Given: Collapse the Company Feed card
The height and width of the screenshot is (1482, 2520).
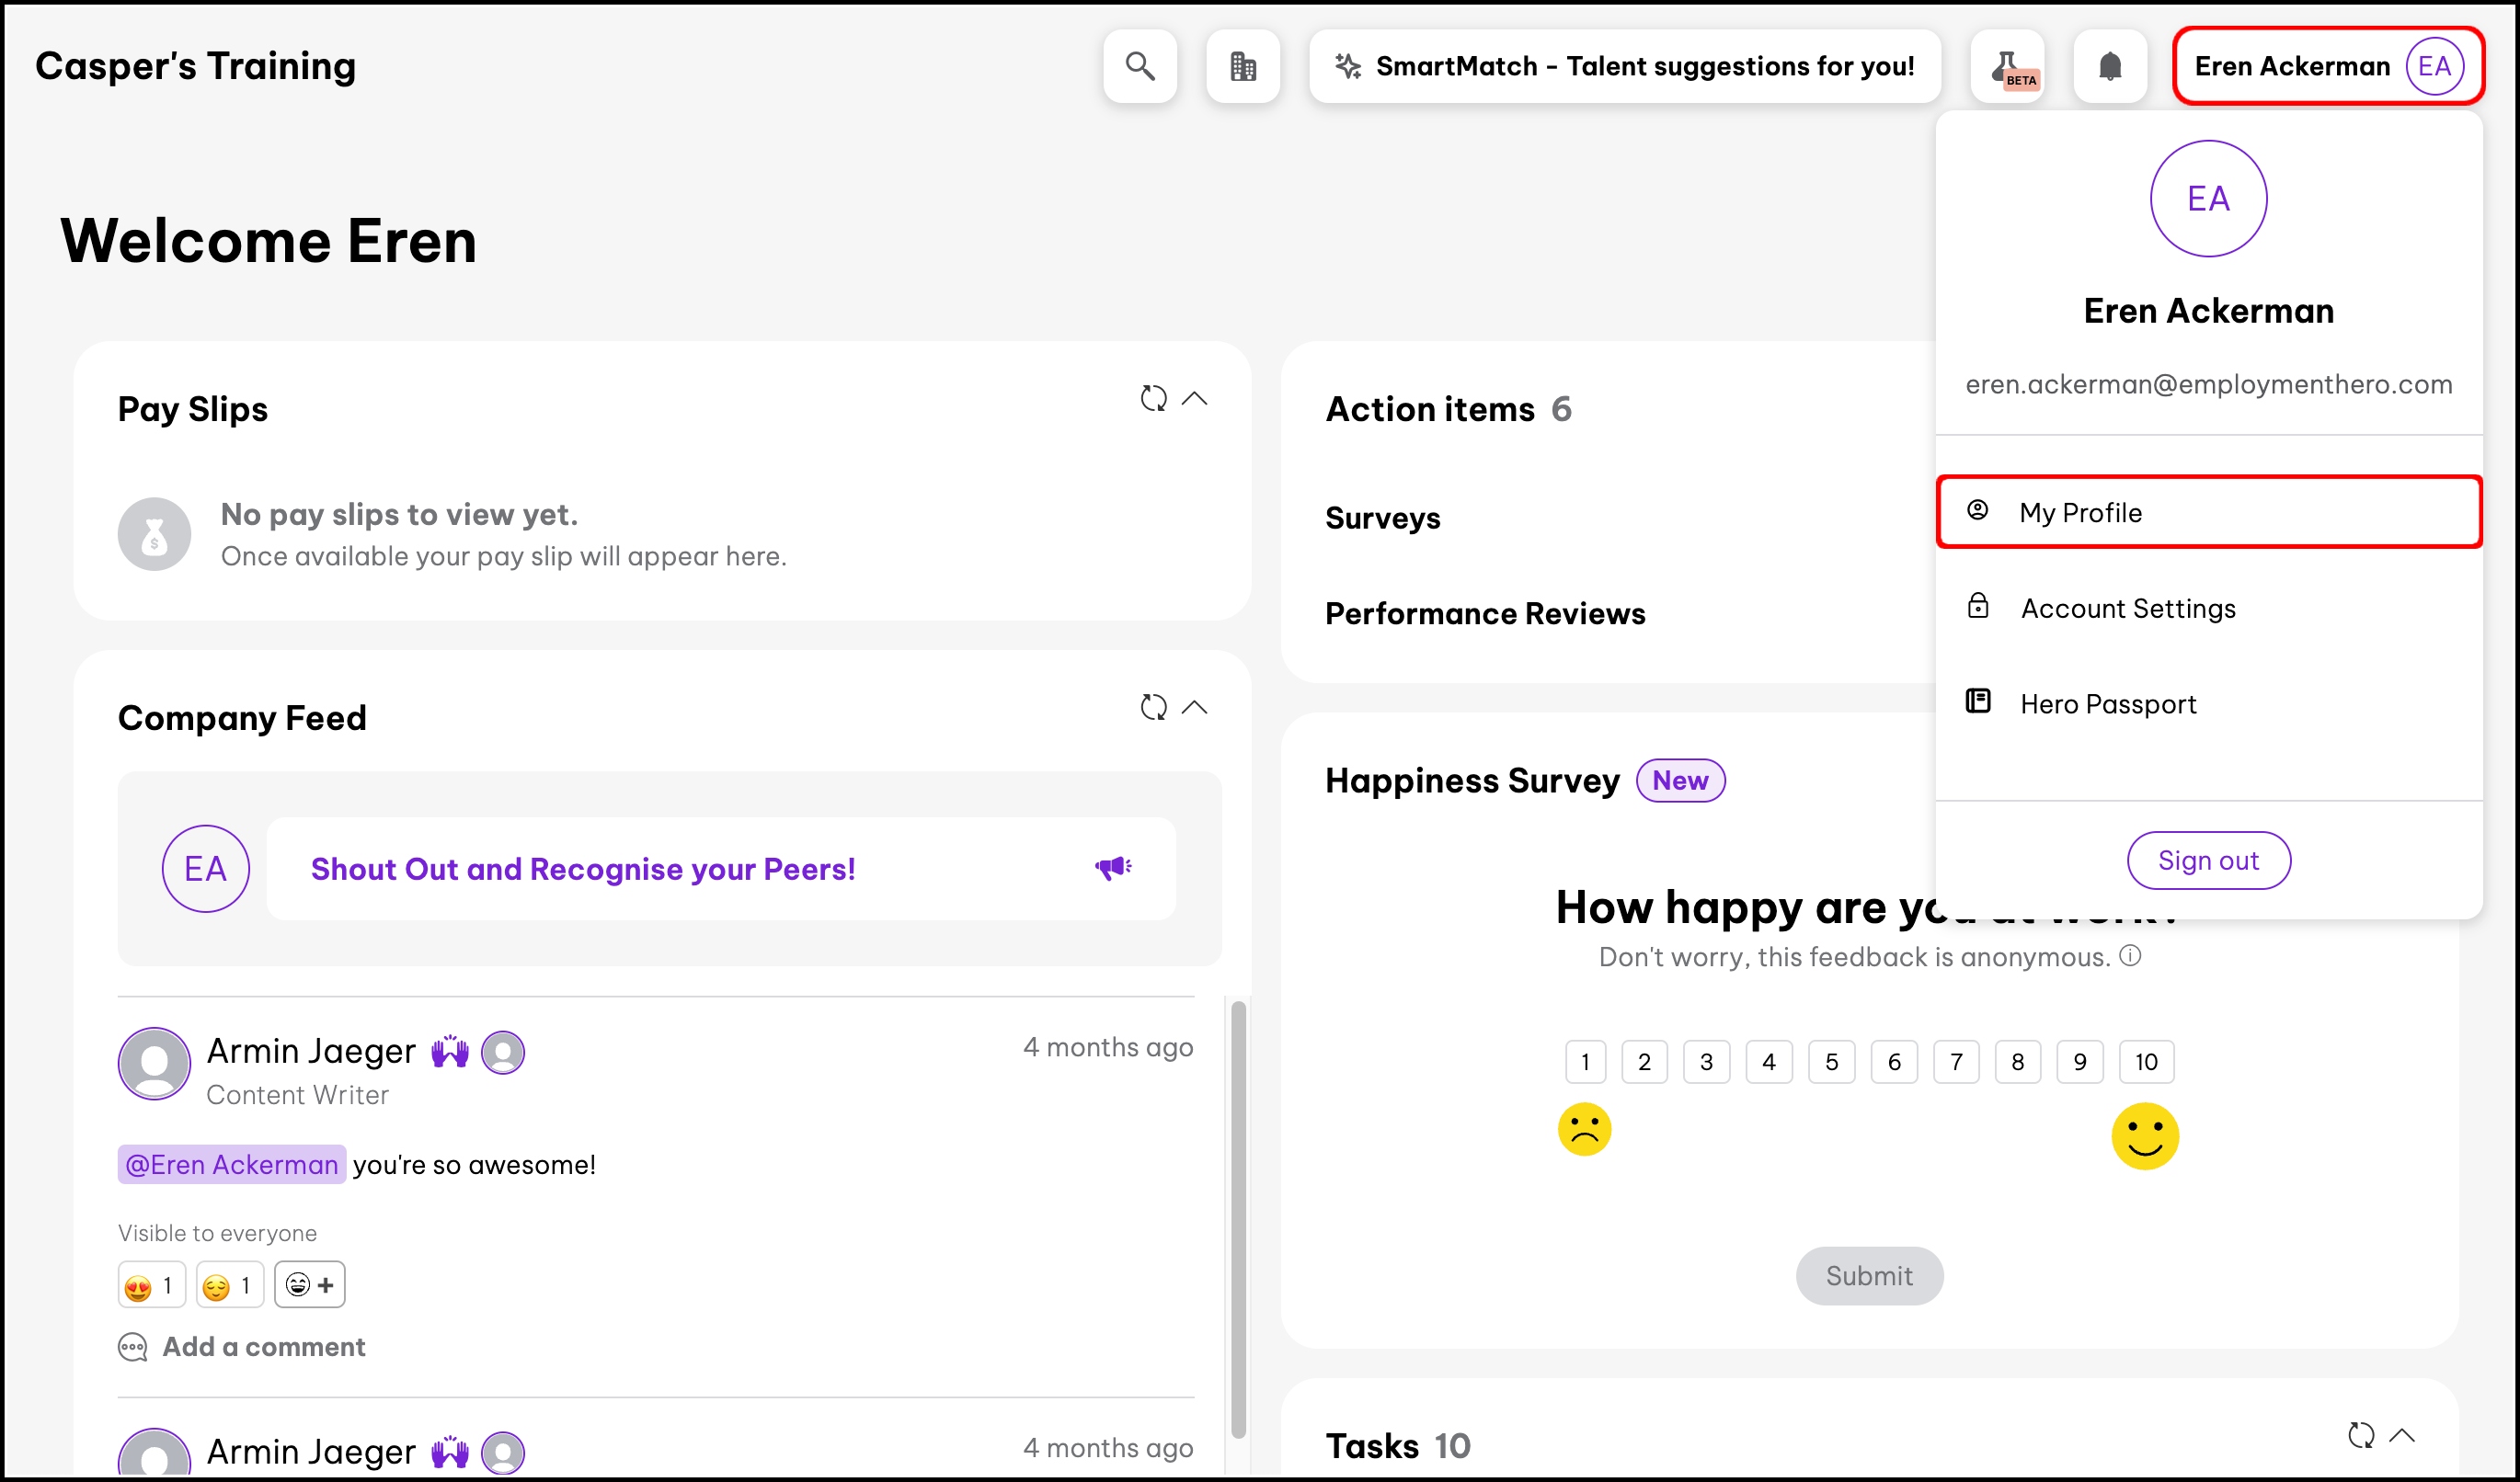Looking at the screenshot, I should point(1194,706).
